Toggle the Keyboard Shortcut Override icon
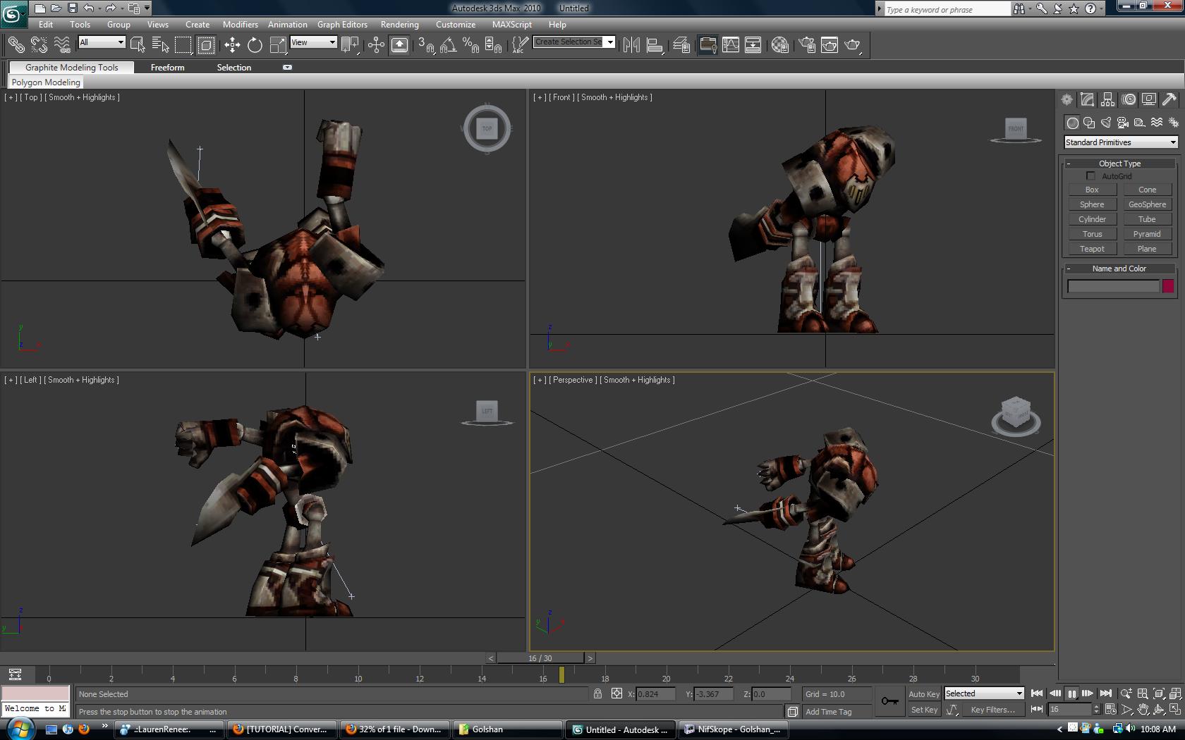The height and width of the screenshot is (740, 1185). tap(399, 45)
